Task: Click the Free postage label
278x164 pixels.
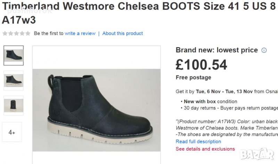Action: pos(193,77)
